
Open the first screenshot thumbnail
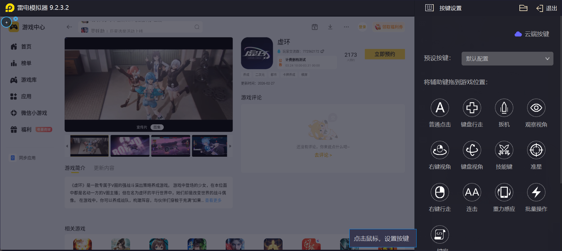pyautogui.click(x=89, y=146)
